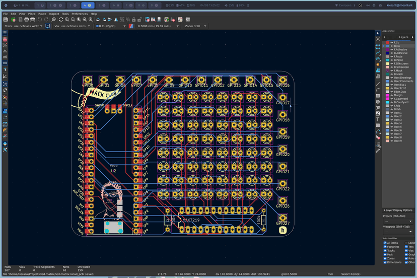Pick the Measure tool ruler icon

(378, 150)
